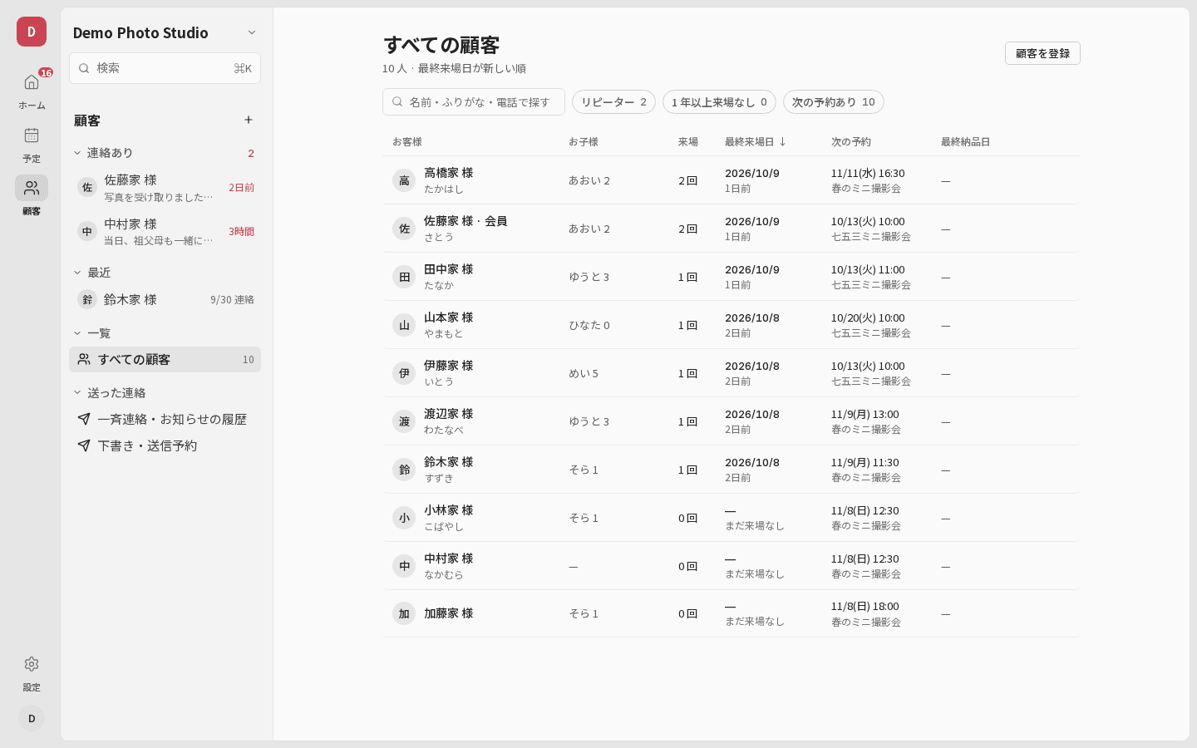Image resolution: width=1197 pixels, height=748 pixels.
Task: Select the 顧客 people icon in the rail
Action: 32,188
